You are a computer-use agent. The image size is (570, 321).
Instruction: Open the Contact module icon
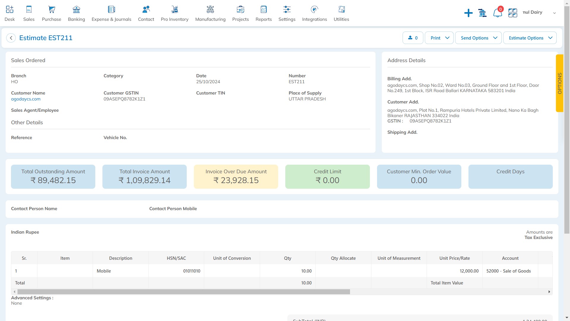pos(146,10)
